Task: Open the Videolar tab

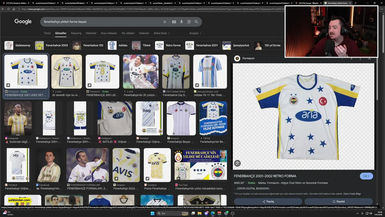Action: click(x=144, y=33)
